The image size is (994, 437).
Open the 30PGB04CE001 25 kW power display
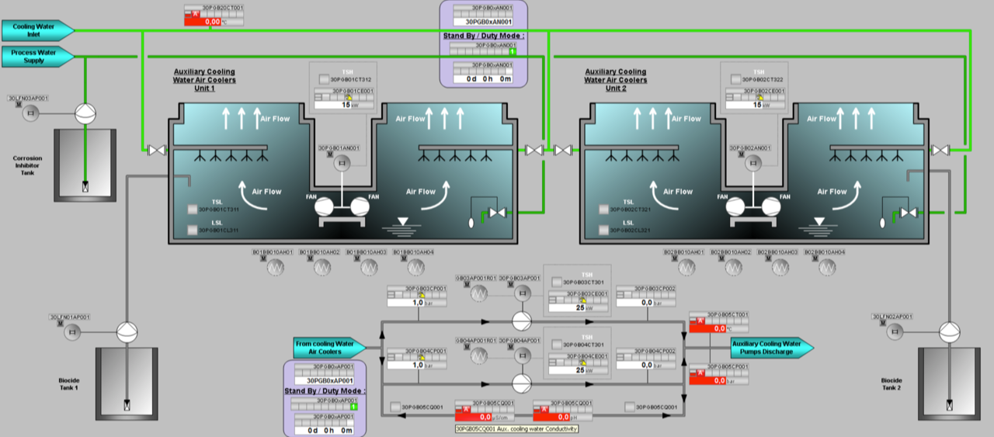tap(579, 362)
